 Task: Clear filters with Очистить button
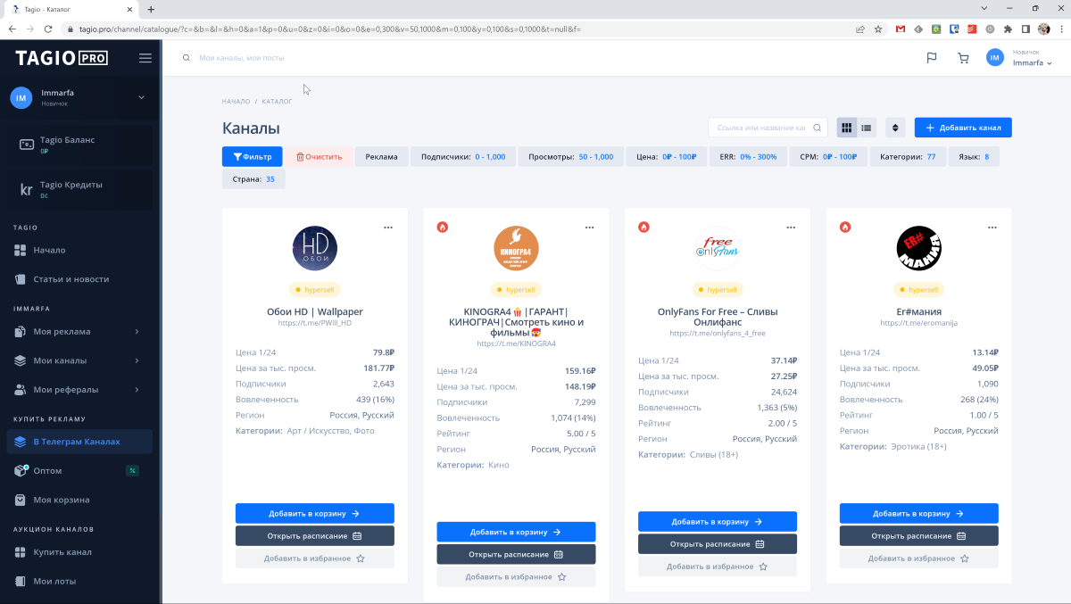[x=319, y=156]
